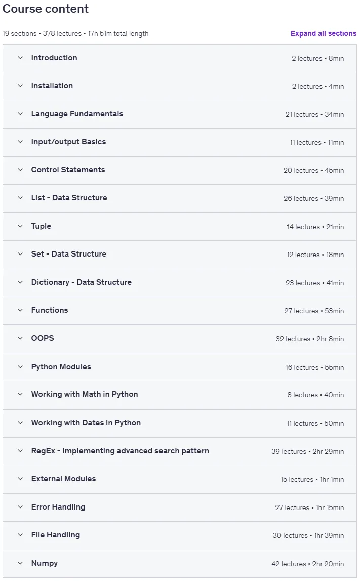
Task: Open the Functions section
Action: pyautogui.click(x=180, y=310)
